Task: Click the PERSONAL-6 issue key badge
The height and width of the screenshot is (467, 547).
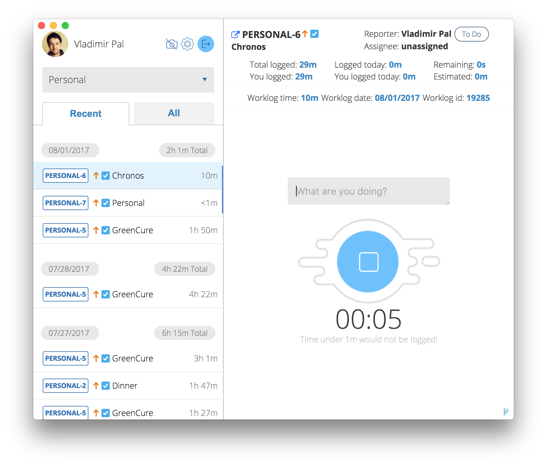Action: (65, 175)
